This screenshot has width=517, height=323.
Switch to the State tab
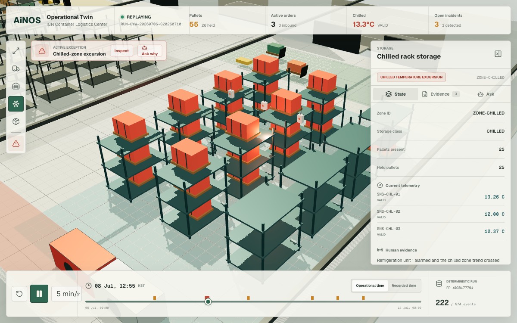point(396,94)
